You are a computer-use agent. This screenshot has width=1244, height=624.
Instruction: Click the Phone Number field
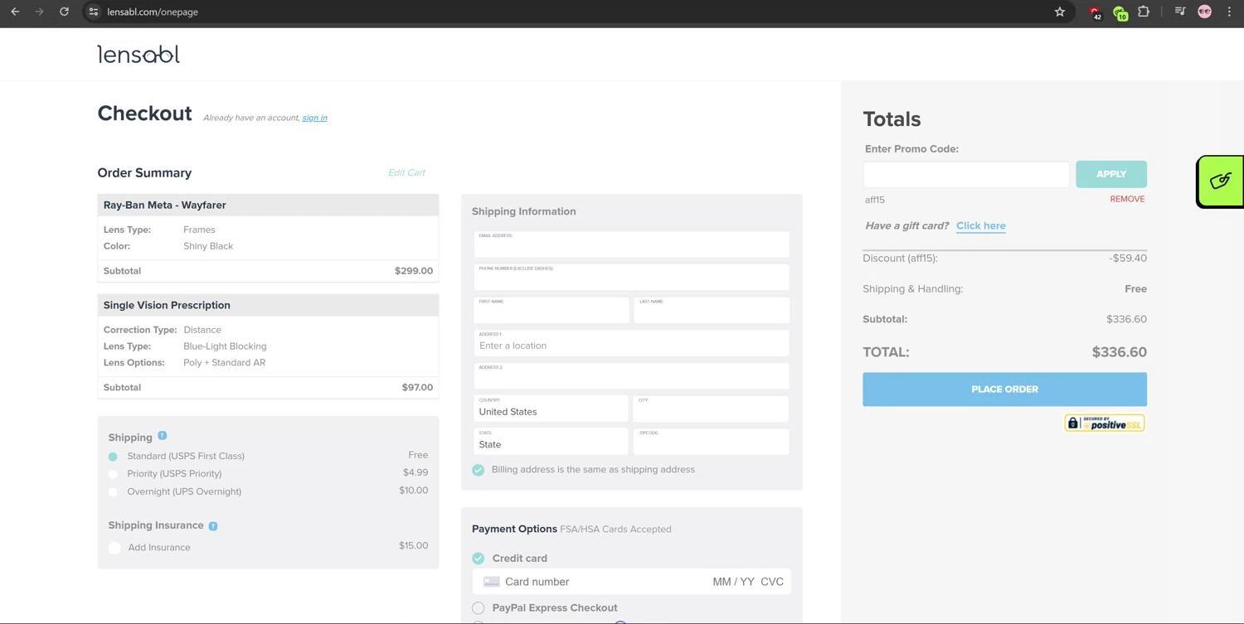pos(632,278)
